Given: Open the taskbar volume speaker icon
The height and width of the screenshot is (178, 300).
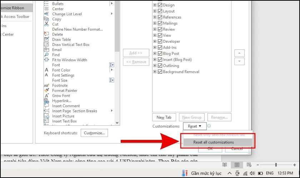Looking at the screenshot, I should [x=252, y=173].
